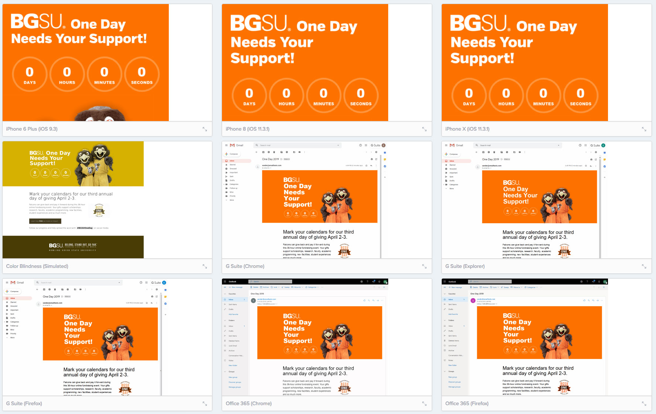Expand the G Suite (Explorer) preview
Image resolution: width=656 pixels, height=414 pixels.
click(644, 266)
